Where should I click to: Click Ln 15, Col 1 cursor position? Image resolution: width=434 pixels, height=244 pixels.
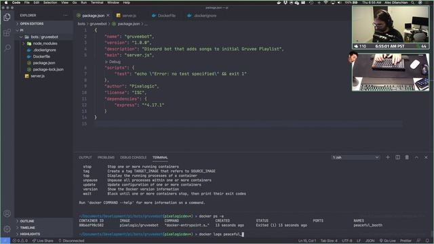point(307,241)
